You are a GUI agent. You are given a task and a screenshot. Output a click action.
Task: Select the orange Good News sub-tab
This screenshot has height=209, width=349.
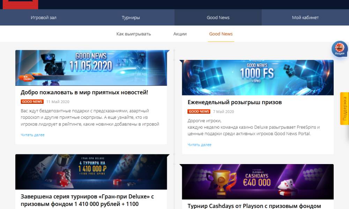221,34
